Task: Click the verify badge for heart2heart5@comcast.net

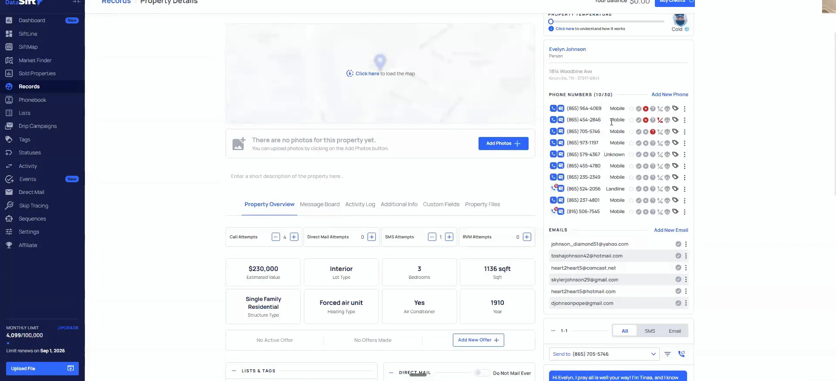Action: click(x=678, y=268)
